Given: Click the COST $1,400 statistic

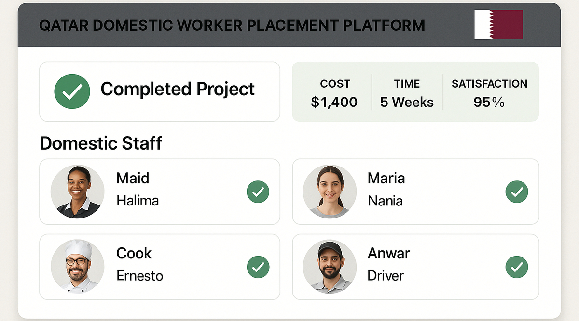Looking at the screenshot, I should coord(334,93).
